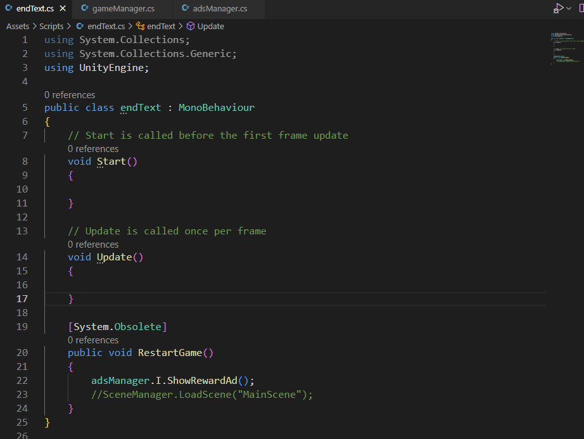The image size is (584, 439).
Task: Click System.Collections.Generic on line 2
Action: pos(155,54)
